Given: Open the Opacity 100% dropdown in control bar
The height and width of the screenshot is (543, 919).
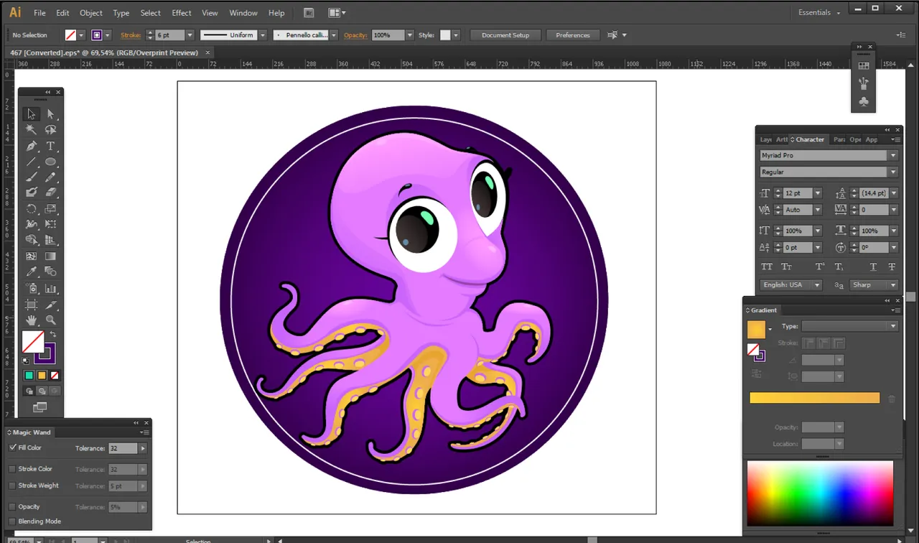Looking at the screenshot, I should (410, 35).
